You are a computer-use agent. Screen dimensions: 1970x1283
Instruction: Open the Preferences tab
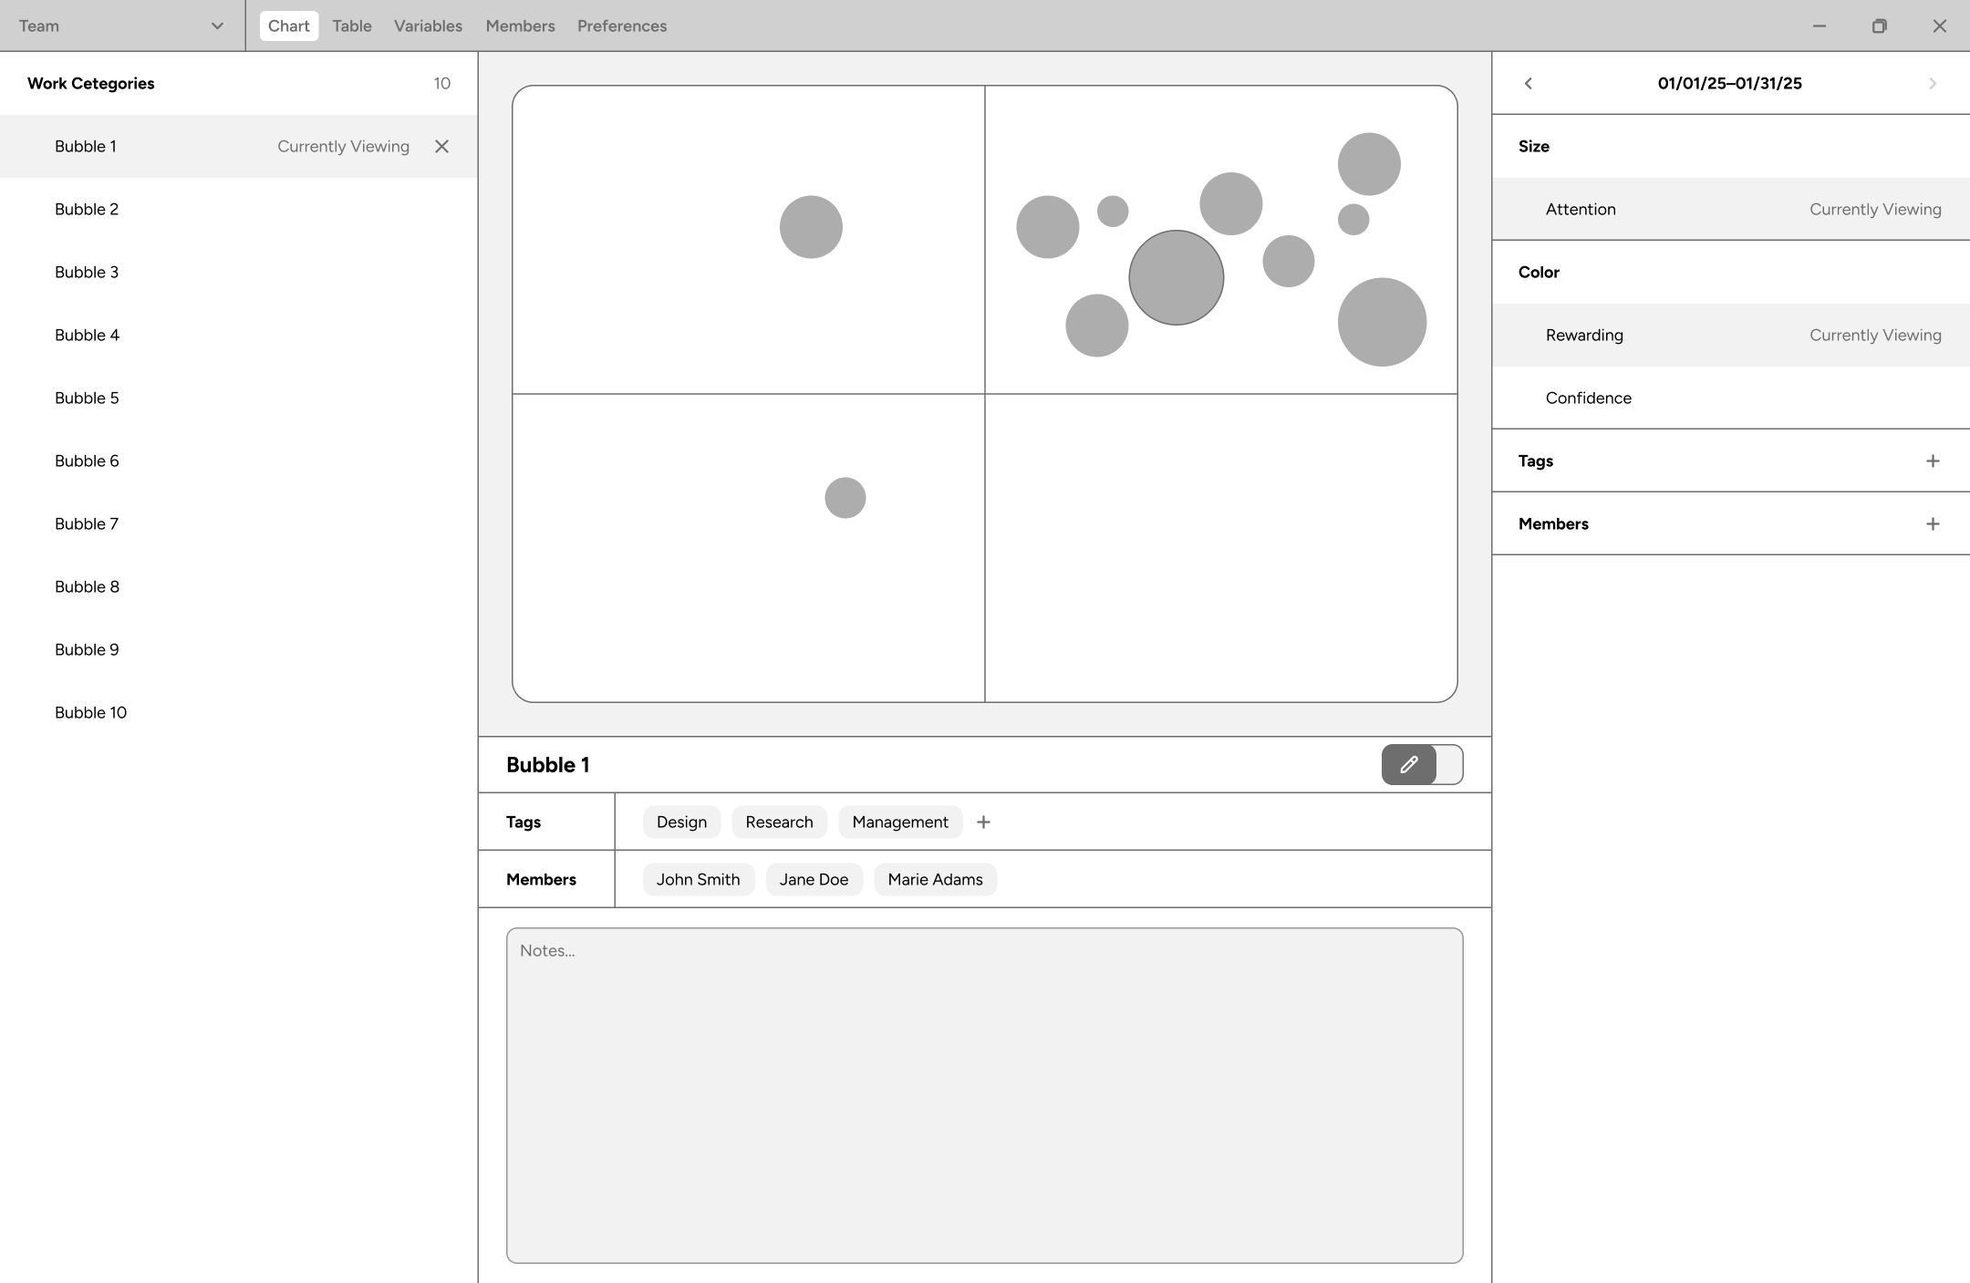click(622, 26)
